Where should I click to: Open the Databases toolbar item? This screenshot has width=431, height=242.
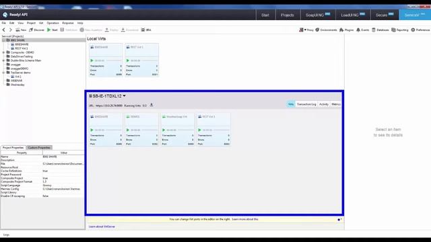click(380, 30)
